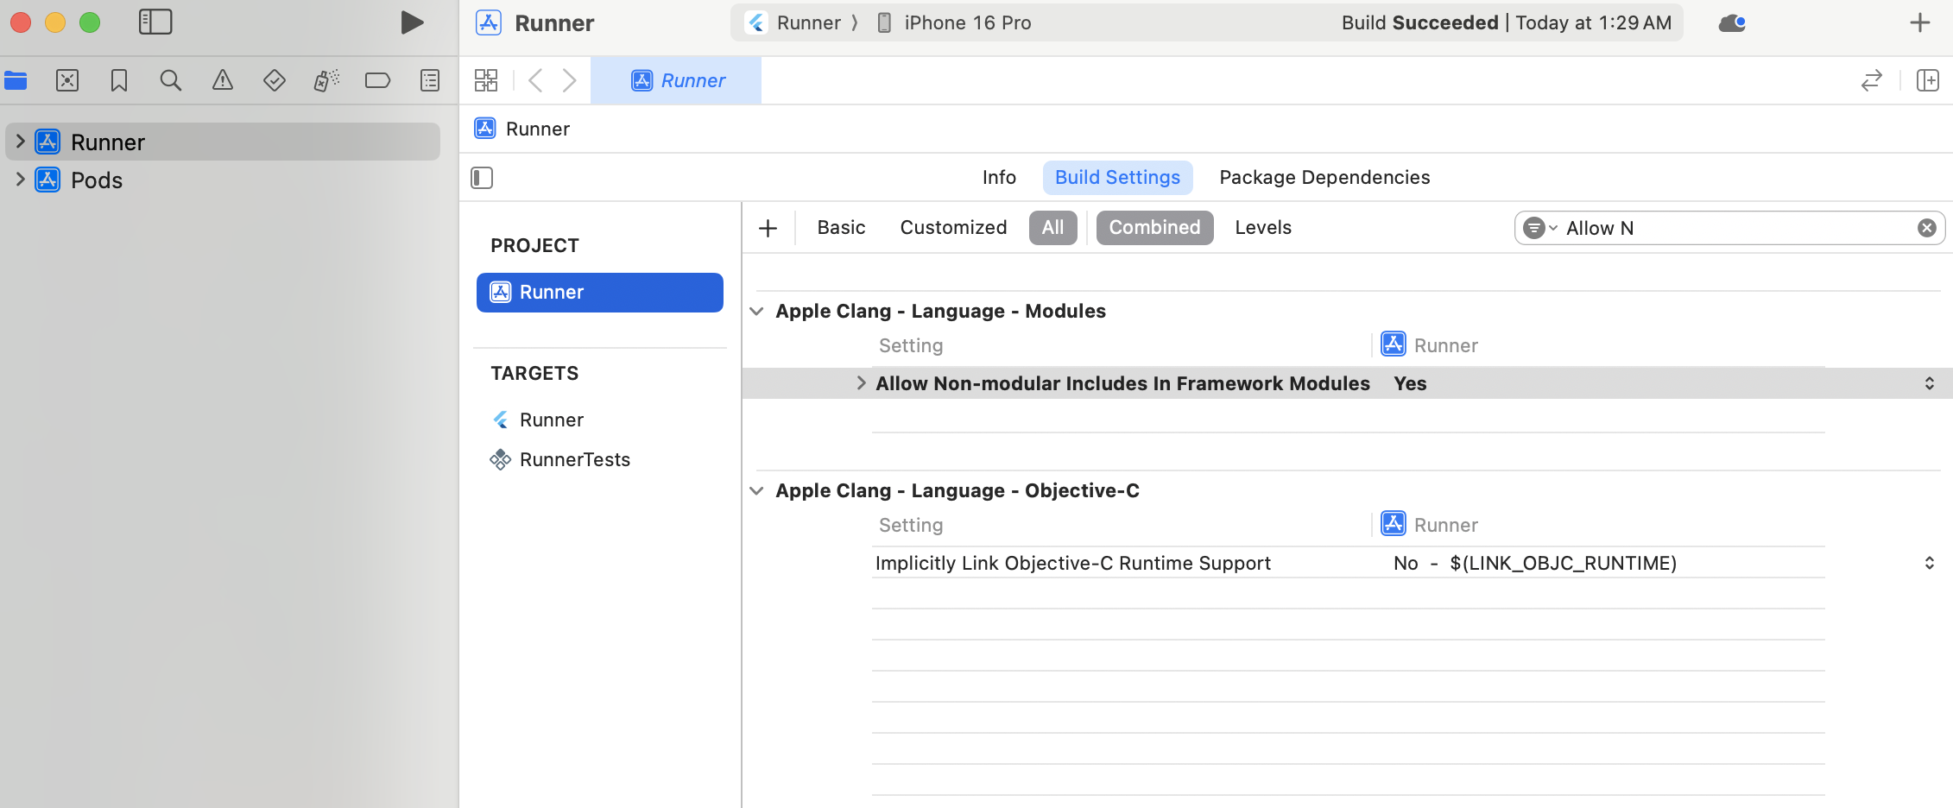Screen dimensions: 1953x808
Task: Click the No - $(LINK_OBJC_RUNTIME) value
Action: 1535,563
